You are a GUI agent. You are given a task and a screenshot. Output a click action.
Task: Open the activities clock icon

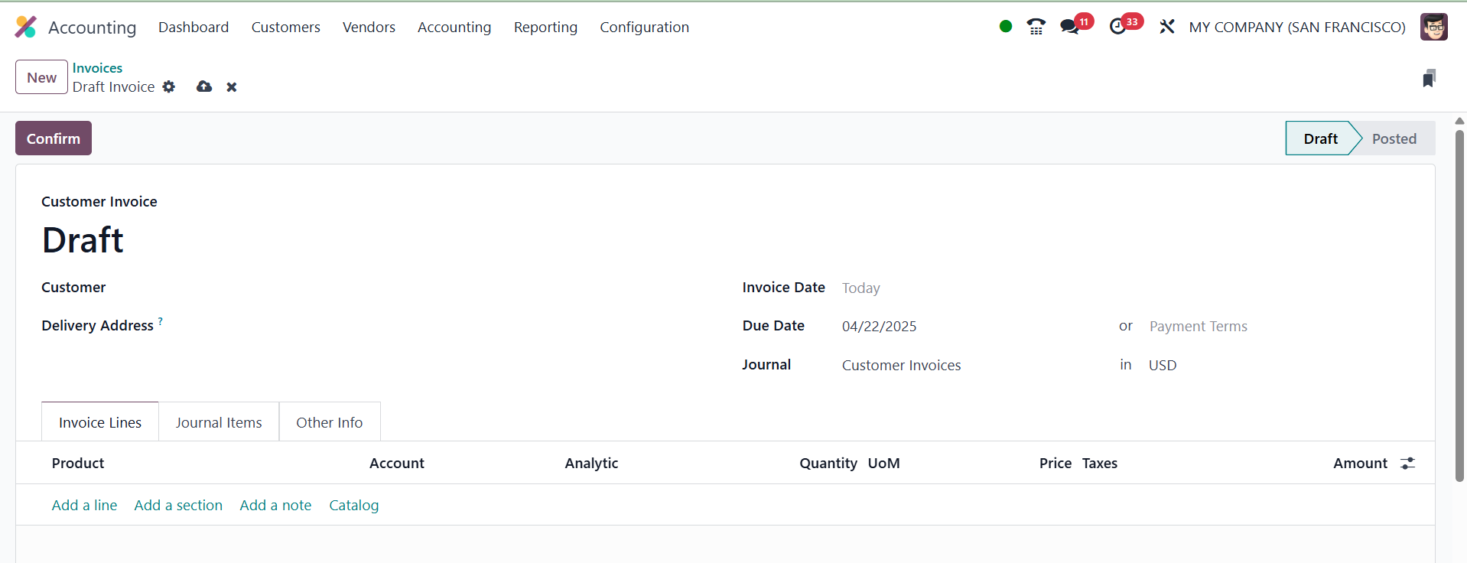pos(1117,27)
